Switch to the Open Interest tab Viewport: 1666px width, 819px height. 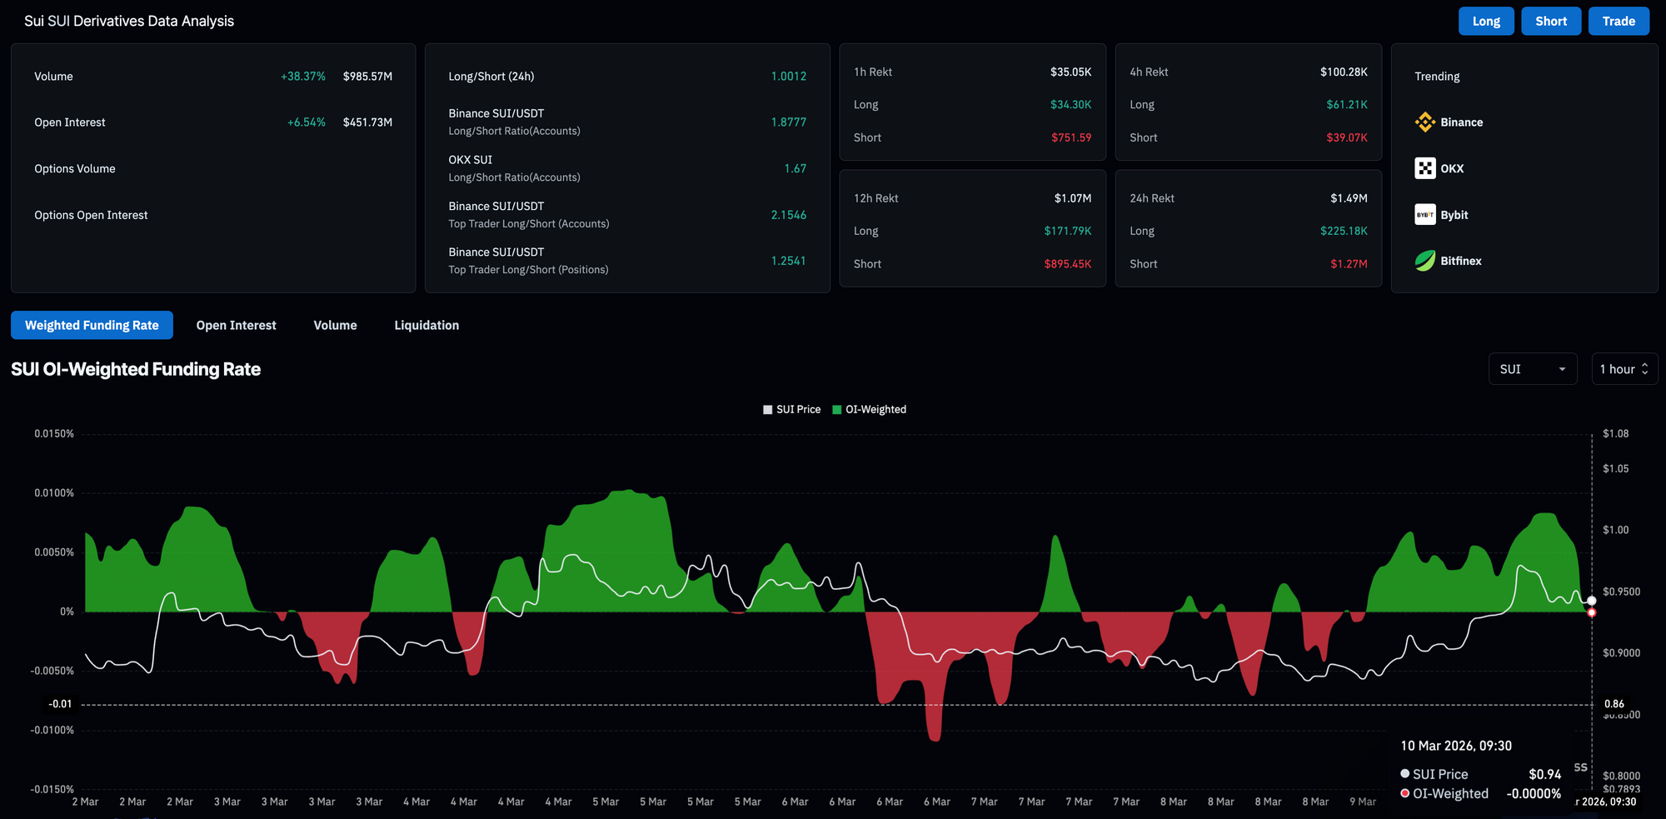236,325
